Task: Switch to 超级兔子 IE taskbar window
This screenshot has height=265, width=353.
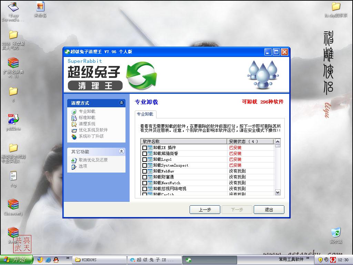Action: click(x=154, y=260)
